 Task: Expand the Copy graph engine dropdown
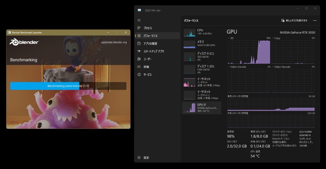pyautogui.click(x=273, y=38)
